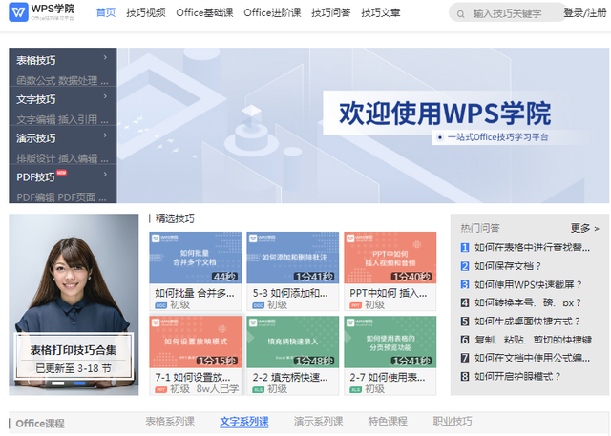Click the XLS icon under 2-2 填充柄快速
This screenshot has height=436, width=611.
[259, 389]
